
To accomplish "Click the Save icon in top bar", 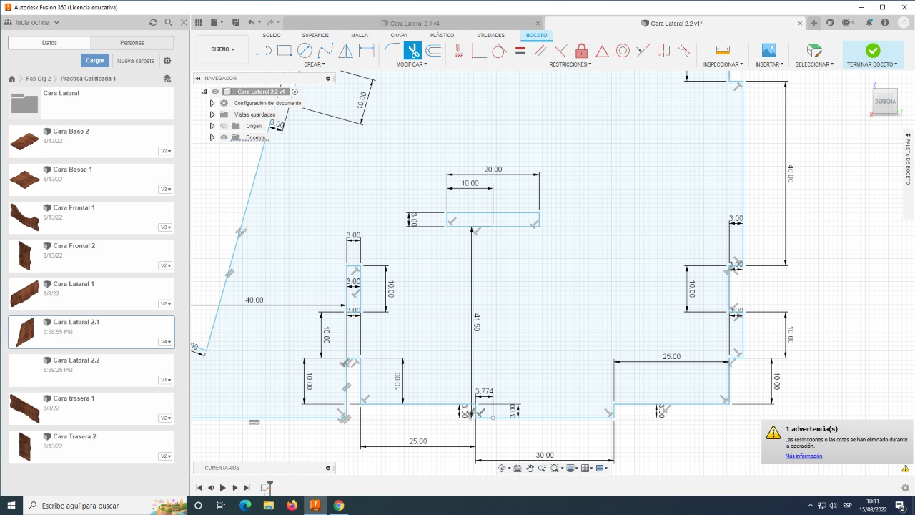I will (236, 23).
